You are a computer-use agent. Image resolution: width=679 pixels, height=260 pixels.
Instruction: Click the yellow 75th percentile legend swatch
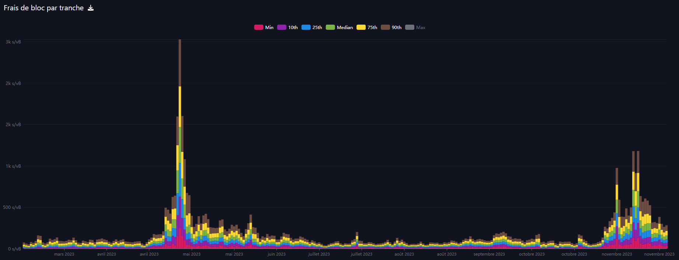coord(361,27)
